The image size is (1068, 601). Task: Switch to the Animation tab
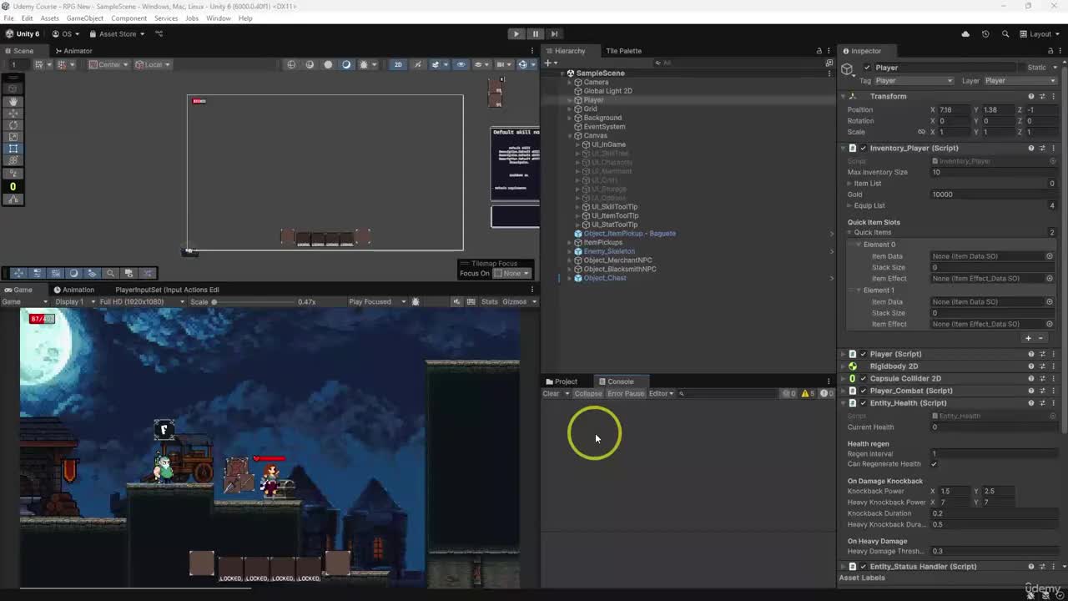click(x=73, y=290)
